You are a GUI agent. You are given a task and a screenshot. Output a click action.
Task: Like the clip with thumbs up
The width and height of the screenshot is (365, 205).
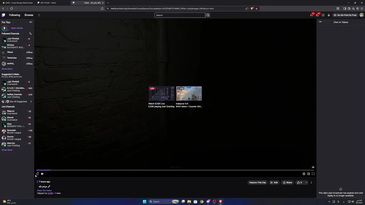tap(300, 183)
